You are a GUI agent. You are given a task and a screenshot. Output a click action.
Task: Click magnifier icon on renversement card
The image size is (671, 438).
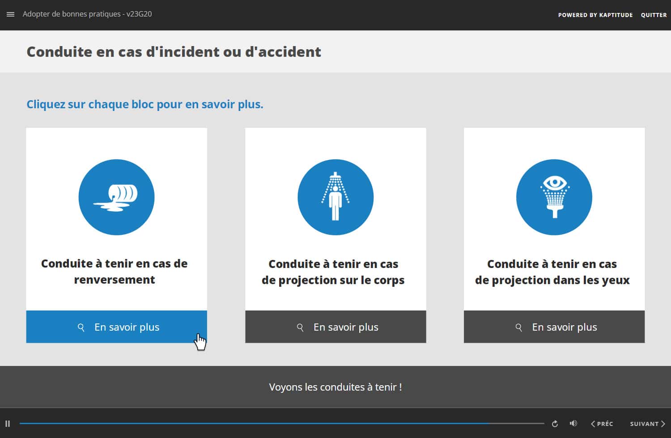coord(81,327)
